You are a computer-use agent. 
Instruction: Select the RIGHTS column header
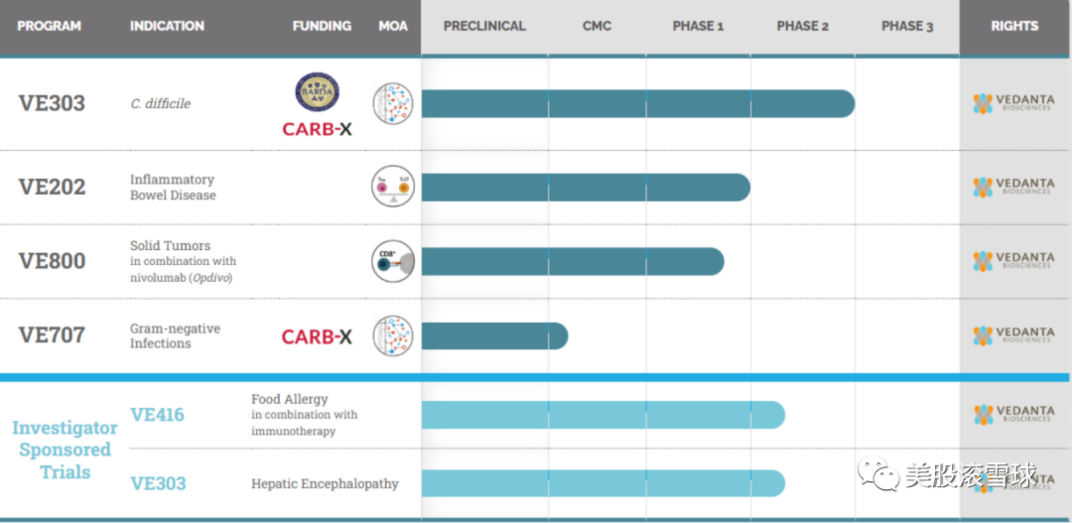[1013, 26]
